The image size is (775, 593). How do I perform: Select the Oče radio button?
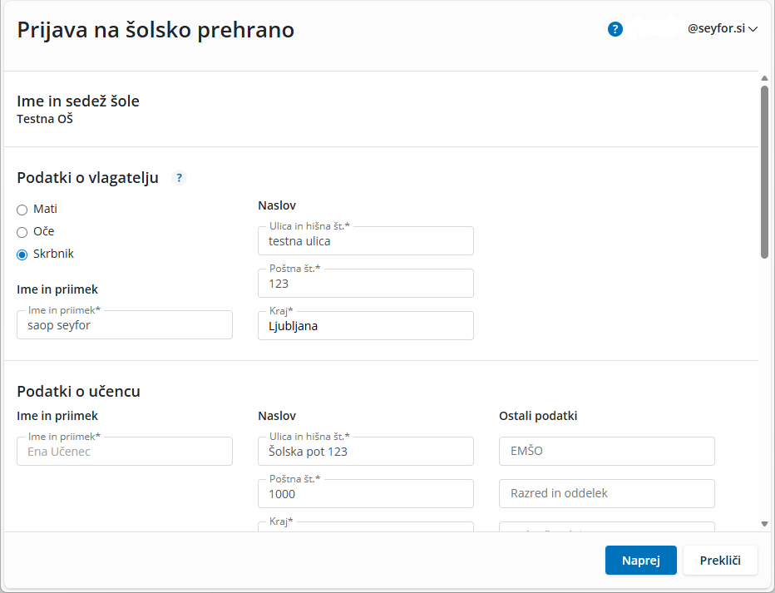pyautogui.click(x=22, y=232)
